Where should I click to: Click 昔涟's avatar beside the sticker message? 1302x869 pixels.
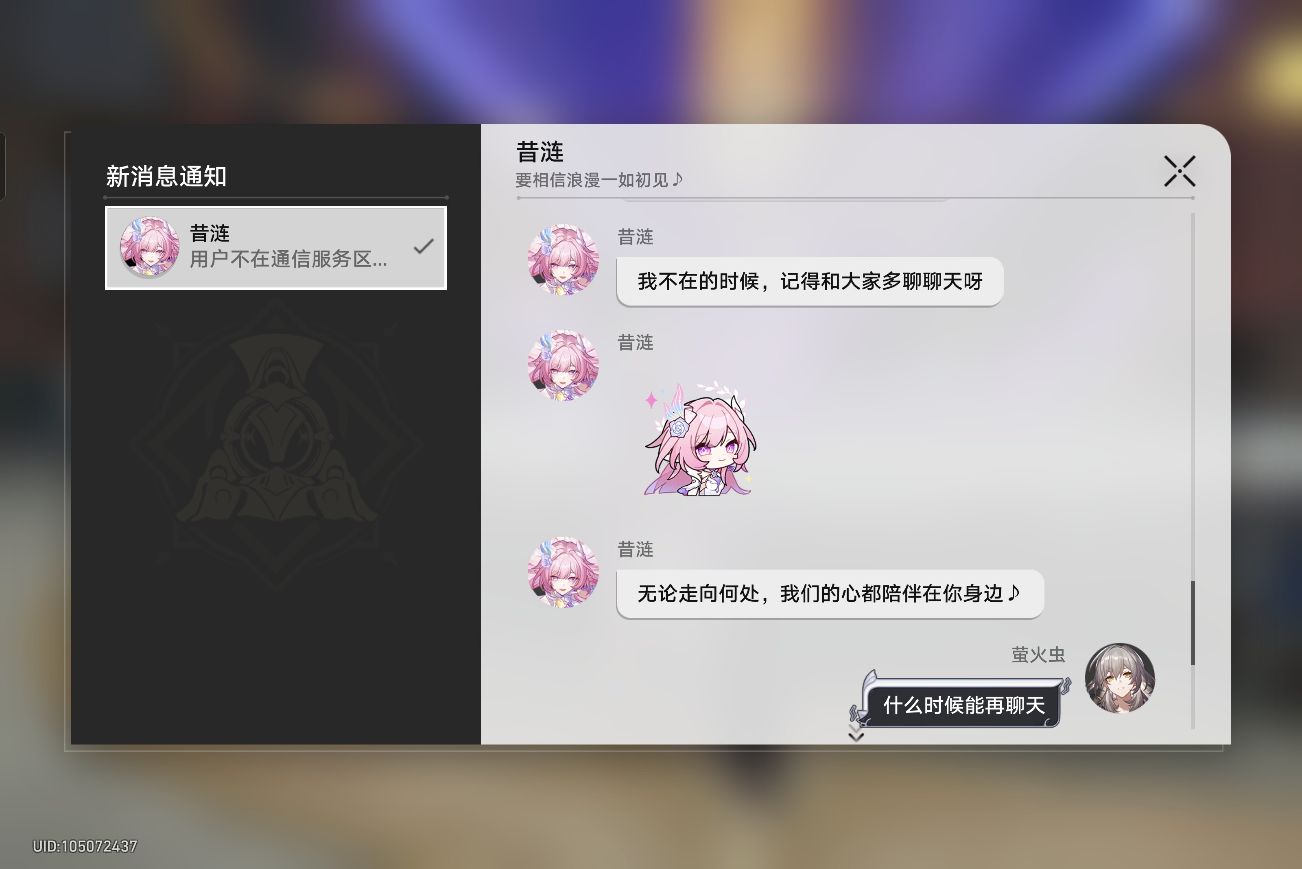tap(563, 365)
